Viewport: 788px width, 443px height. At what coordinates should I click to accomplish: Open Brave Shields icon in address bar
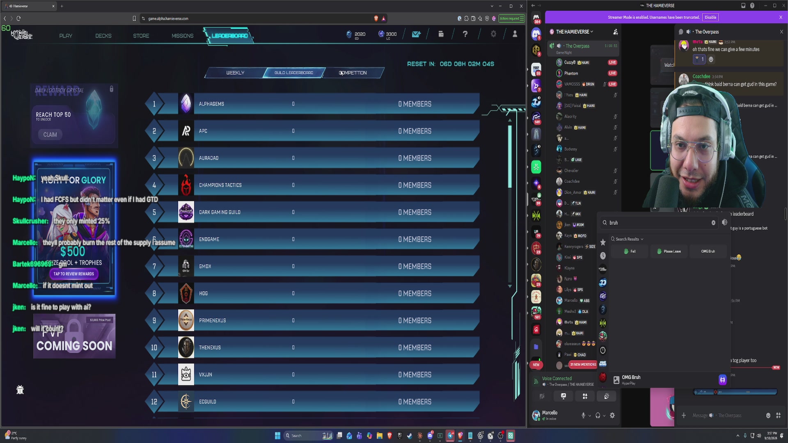click(376, 18)
